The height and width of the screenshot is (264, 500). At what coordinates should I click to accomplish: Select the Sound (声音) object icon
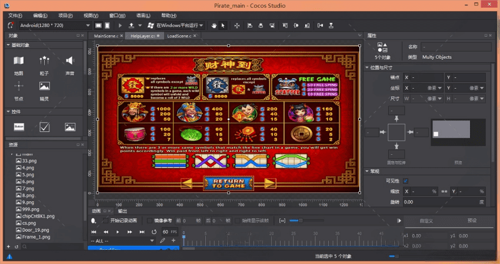pos(69,61)
